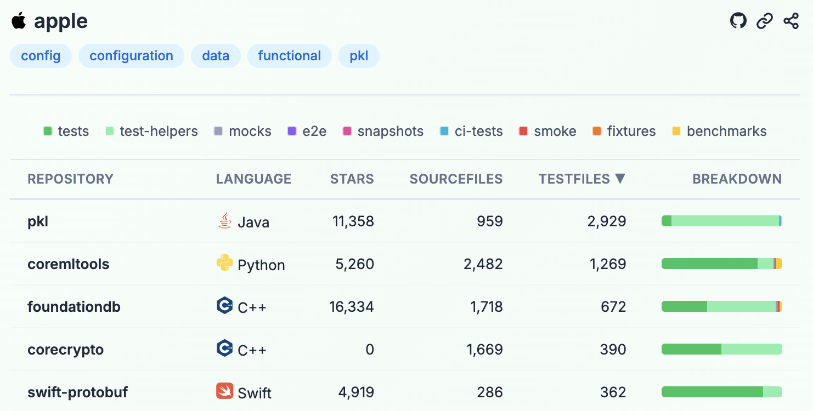Toggle the benchmarks legend item
The height and width of the screenshot is (411, 813).
click(x=719, y=132)
